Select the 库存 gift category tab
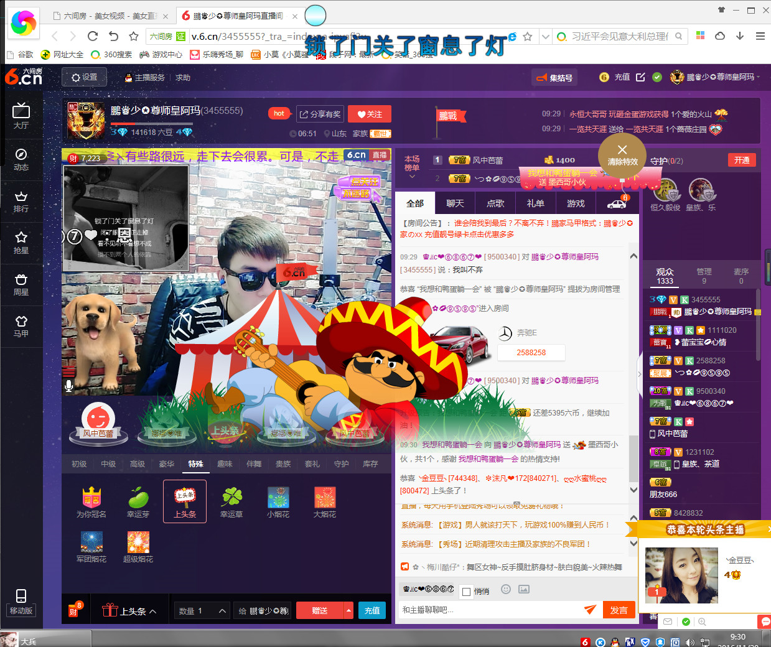771x647 pixels. tap(370, 464)
